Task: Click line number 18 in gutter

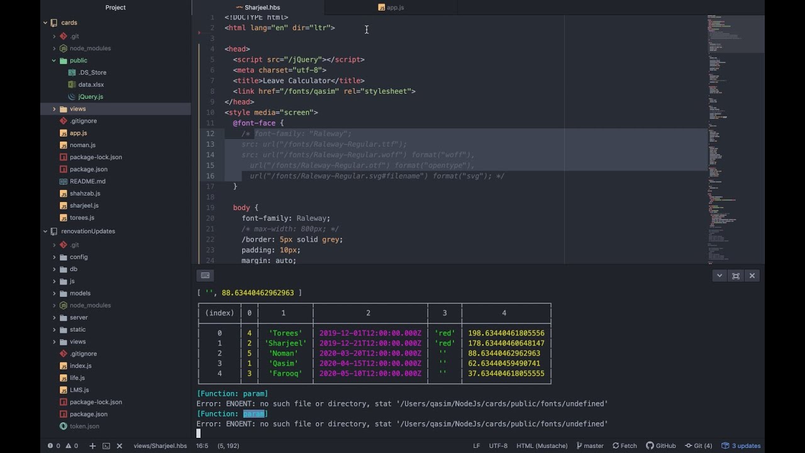Action: click(x=211, y=197)
